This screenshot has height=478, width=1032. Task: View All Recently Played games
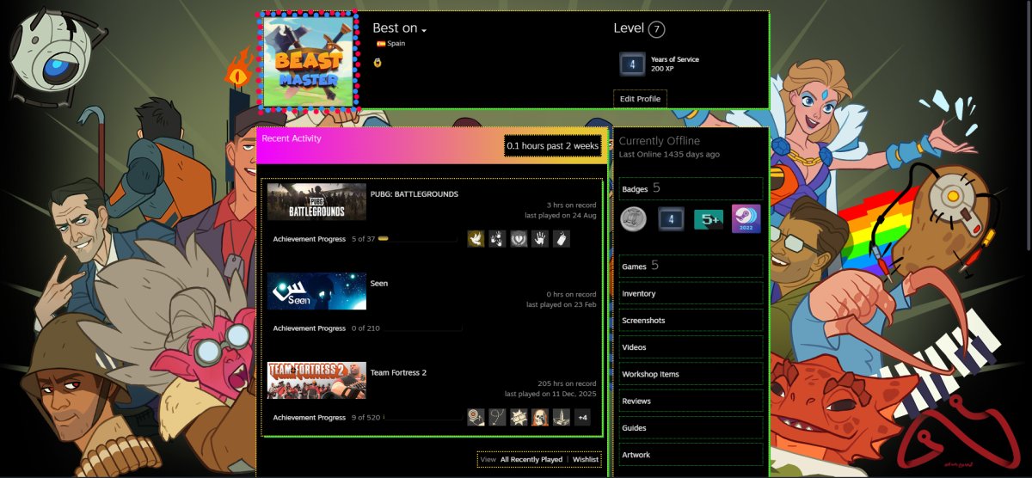click(531, 460)
